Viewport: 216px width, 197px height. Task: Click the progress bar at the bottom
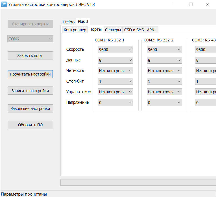click(138, 183)
